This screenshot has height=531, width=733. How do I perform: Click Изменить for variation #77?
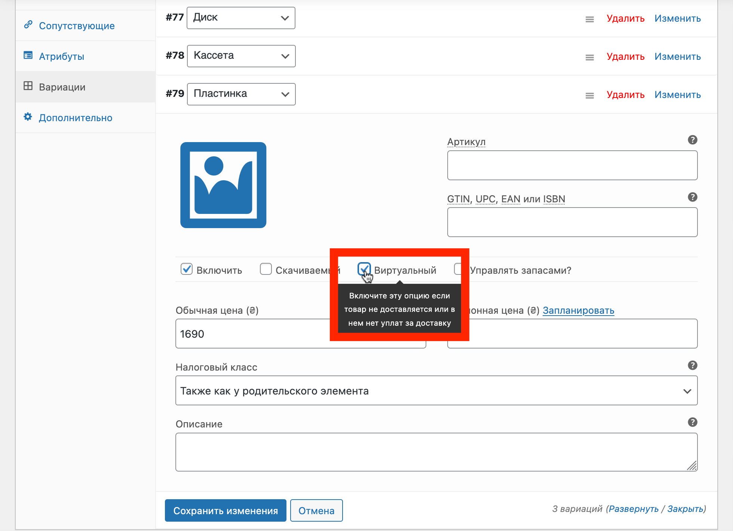[678, 18]
